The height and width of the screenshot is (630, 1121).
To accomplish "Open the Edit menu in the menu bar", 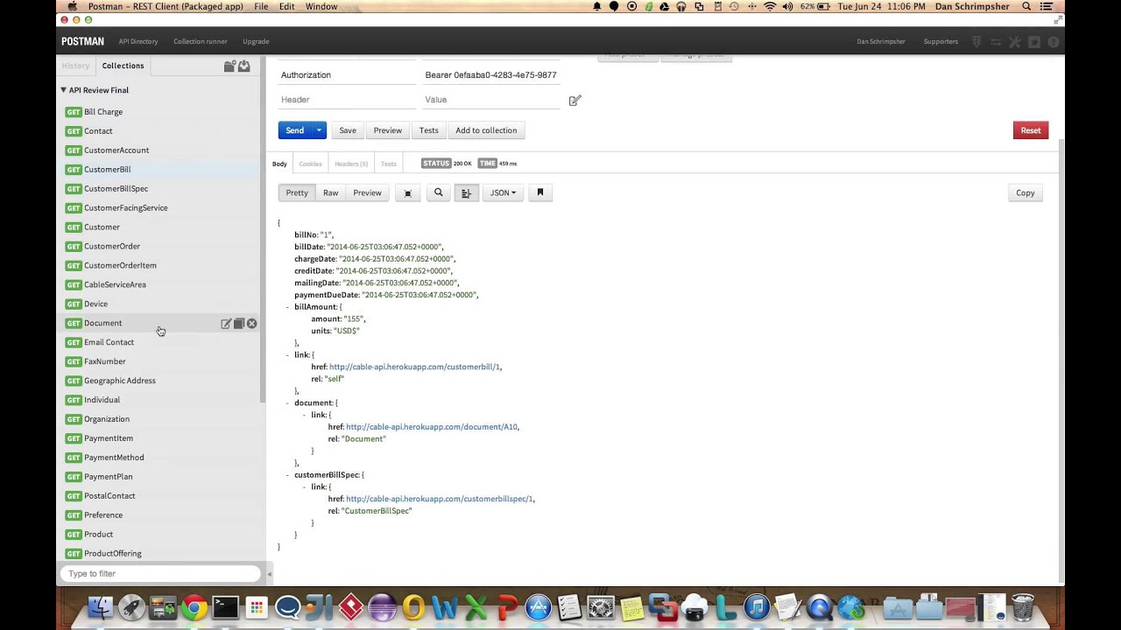I will 286,6.
